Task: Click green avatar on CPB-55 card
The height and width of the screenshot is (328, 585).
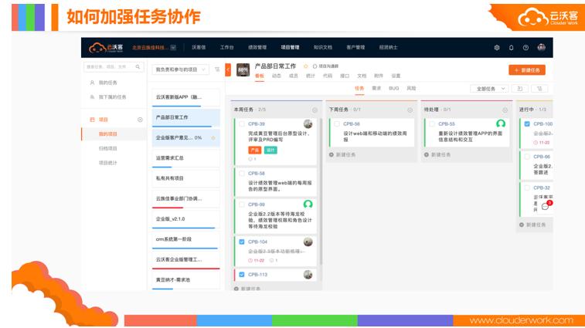Action: tap(501, 123)
